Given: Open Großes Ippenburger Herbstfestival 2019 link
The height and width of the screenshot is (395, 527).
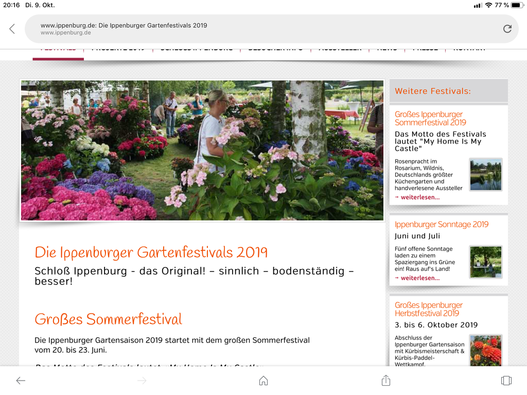Looking at the screenshot, I should pyautogui.click(x=429, y=309).
